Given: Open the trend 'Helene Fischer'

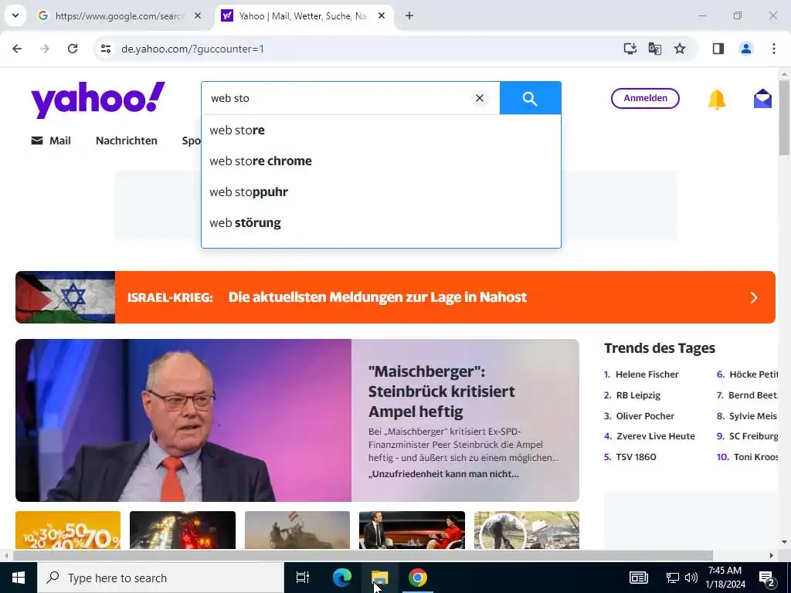Looking at the screenshot, I should point(647,374).
